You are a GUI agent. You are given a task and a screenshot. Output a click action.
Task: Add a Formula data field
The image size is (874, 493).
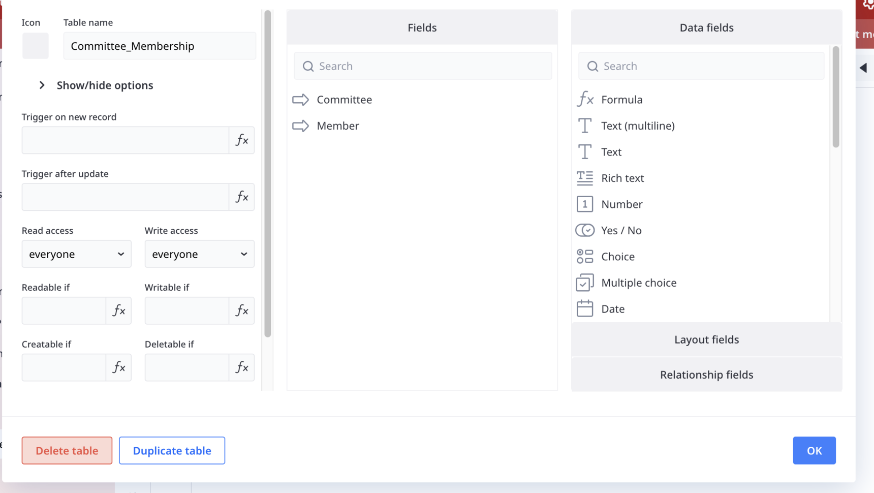(621, 100)
